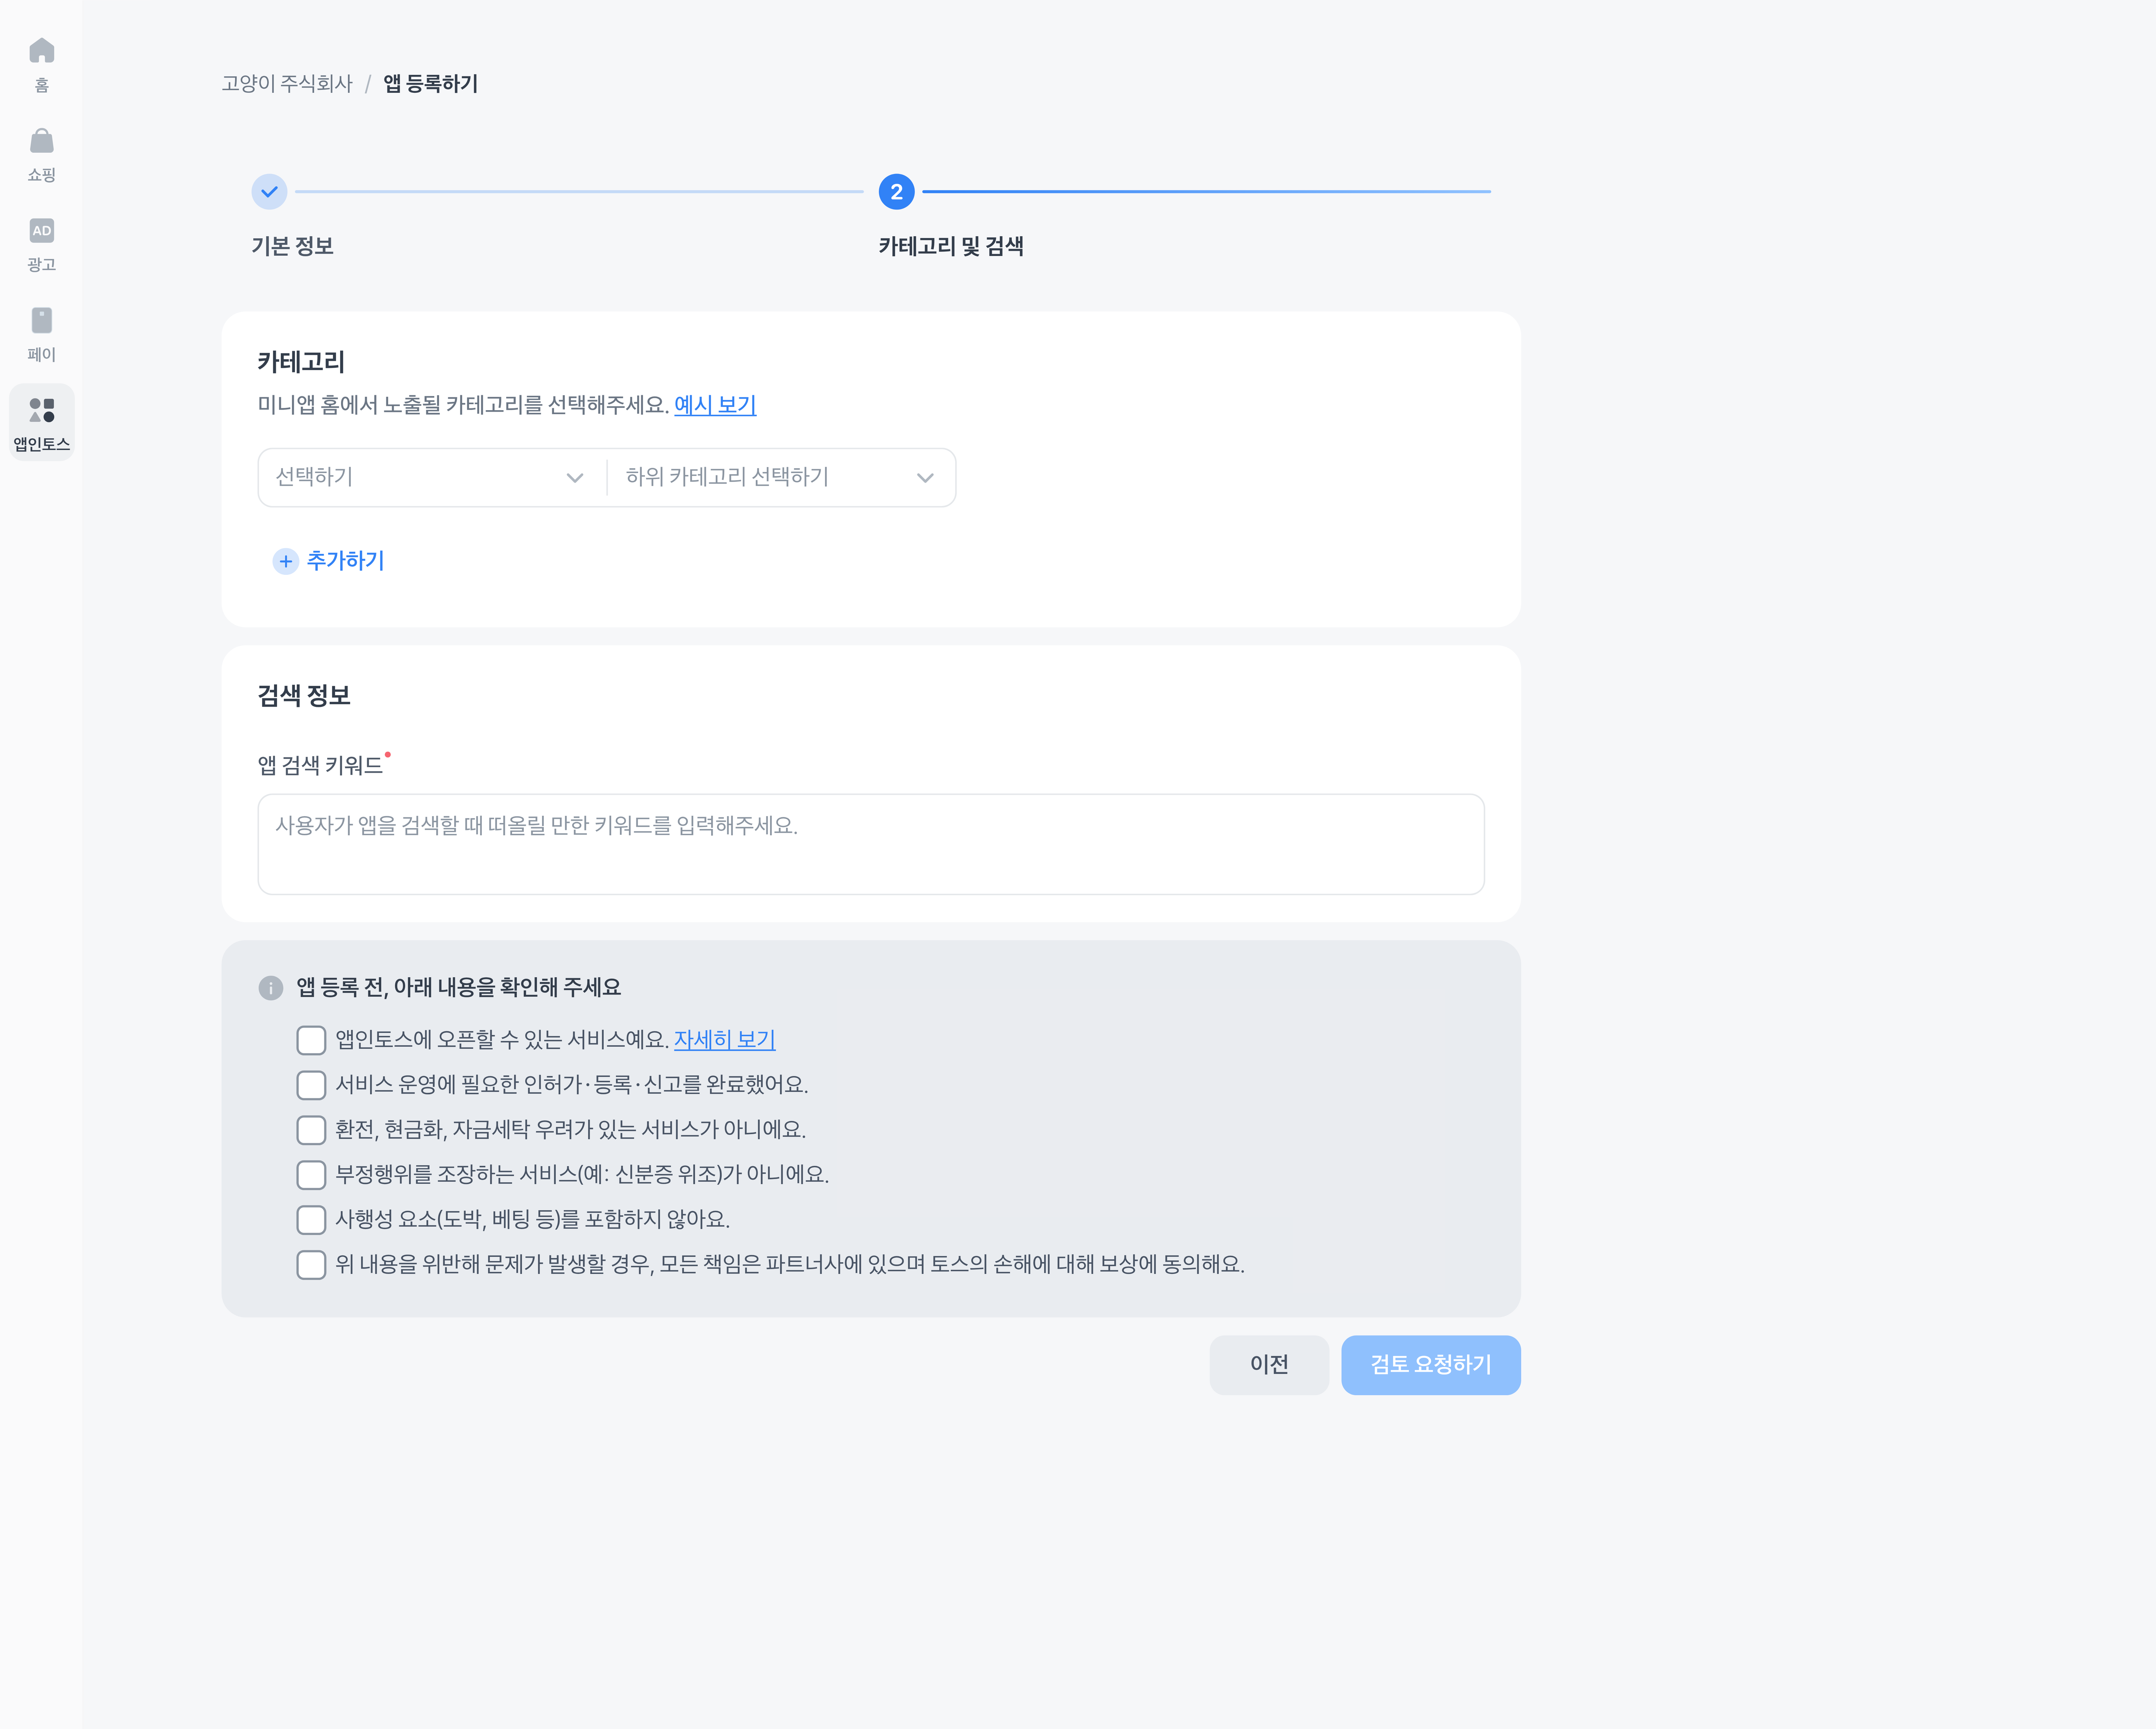The width and height of the screenshot is (2156, 1729).
Task: Click the 앱 검색 키워드 text field
Action: tap(870, 844)
